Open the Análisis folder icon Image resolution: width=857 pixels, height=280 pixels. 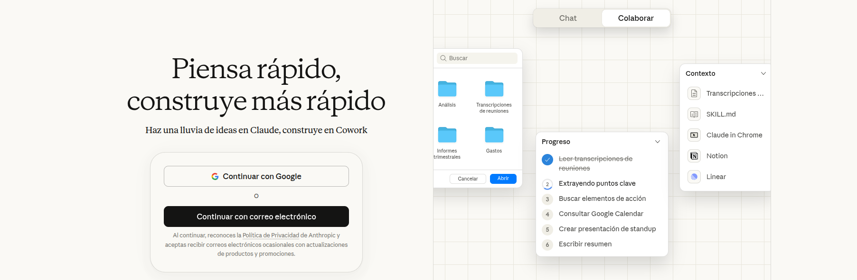coord(447,89)
